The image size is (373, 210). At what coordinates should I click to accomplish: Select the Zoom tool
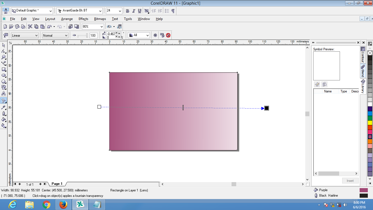point(4,57)
